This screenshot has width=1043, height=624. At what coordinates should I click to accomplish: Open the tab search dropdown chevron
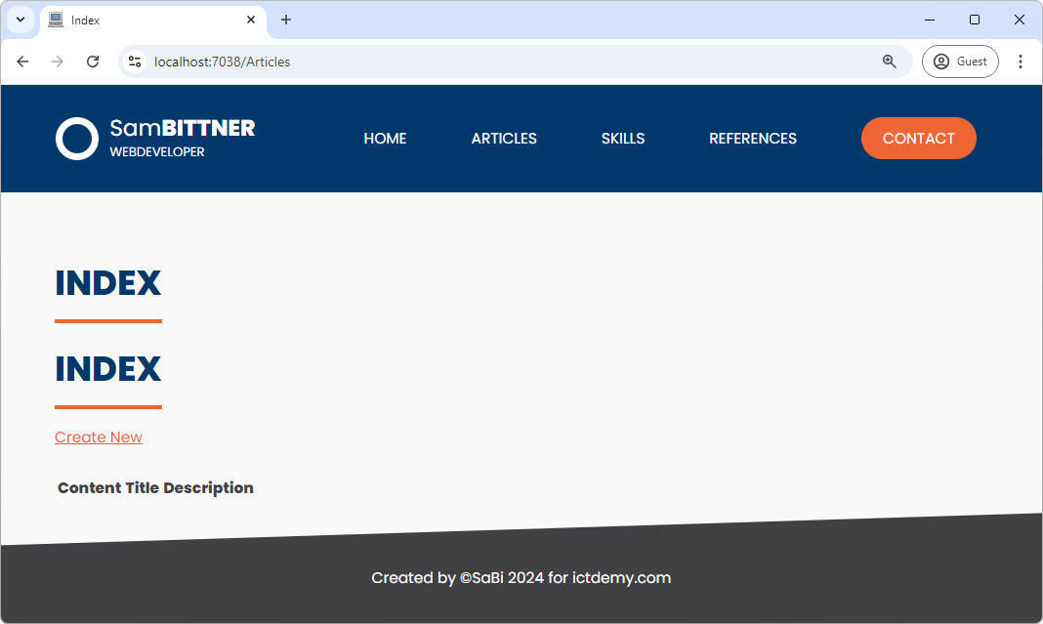[20, 20]
